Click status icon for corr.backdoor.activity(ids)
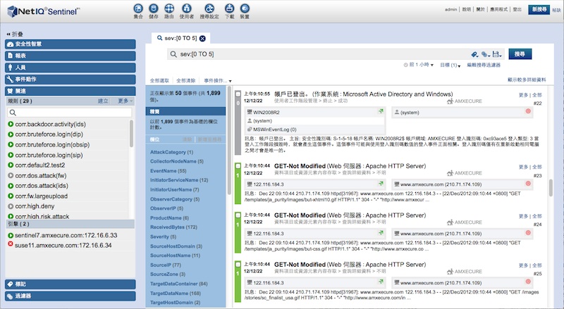 (11, 124)
